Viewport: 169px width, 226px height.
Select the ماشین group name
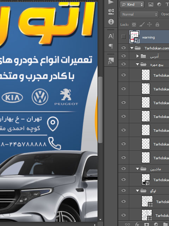[156, 169]
